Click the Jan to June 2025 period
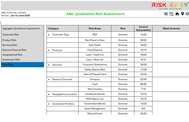189x122 pixels. click(x=20, y=15)
